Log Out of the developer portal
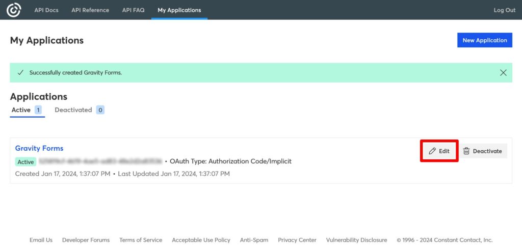This screenshot has height=247, width=522. coord(504,10)
